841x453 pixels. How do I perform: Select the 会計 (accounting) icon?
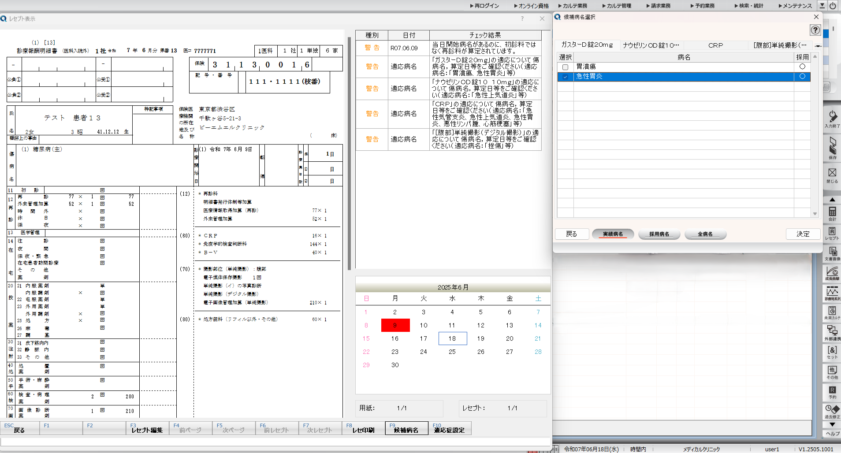coord(832,213)
